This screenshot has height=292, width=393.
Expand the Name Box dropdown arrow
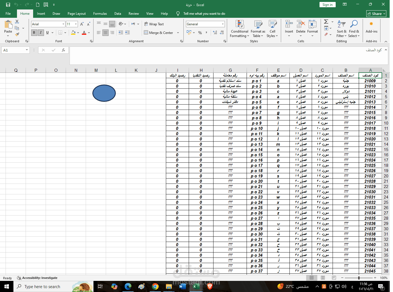27,50
